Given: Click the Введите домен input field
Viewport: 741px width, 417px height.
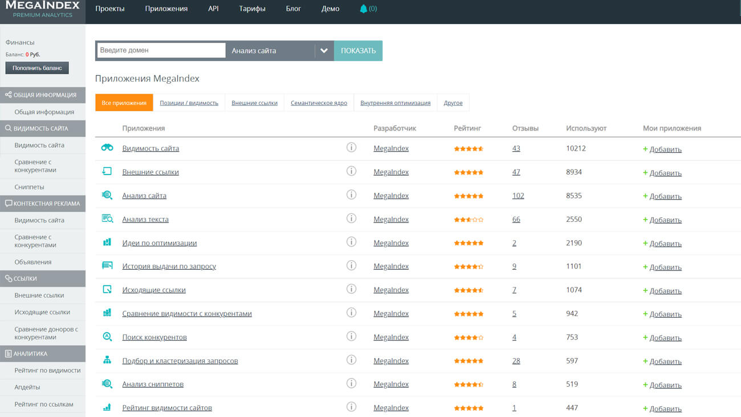Looking at the screenshot, I should pos(161,50).
